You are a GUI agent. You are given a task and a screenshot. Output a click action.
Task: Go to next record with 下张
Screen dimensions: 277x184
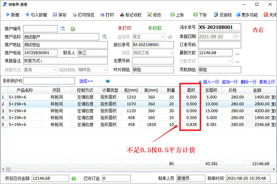[x=200, y=15]
